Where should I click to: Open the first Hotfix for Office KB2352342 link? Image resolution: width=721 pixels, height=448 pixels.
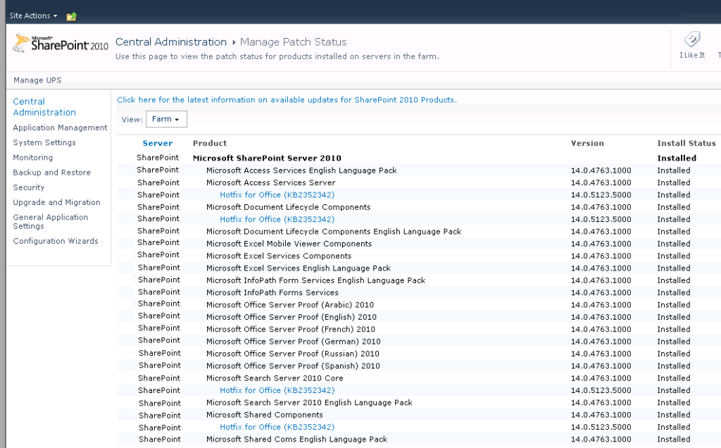[x=277, y=194]
